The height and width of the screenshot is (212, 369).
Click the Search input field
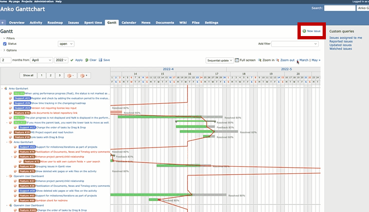pos(340,8)
